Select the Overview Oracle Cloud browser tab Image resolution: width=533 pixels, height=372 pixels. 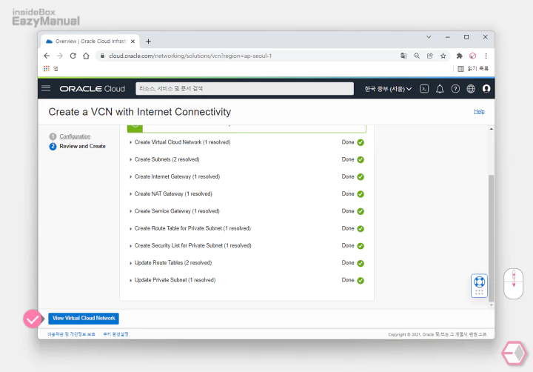[x=90, y=41]
